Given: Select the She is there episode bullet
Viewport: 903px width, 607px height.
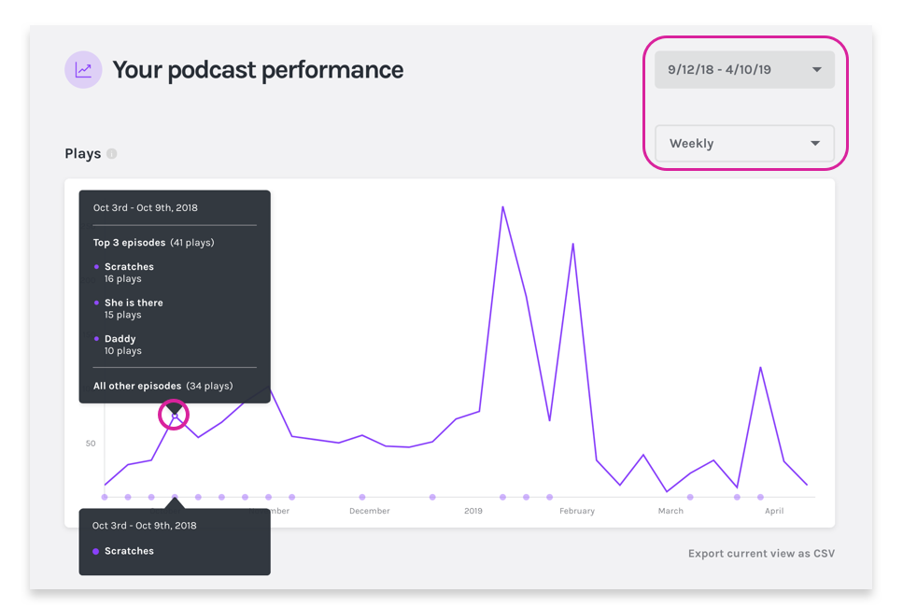Looking at the screenshot, I should coord(96,303).
